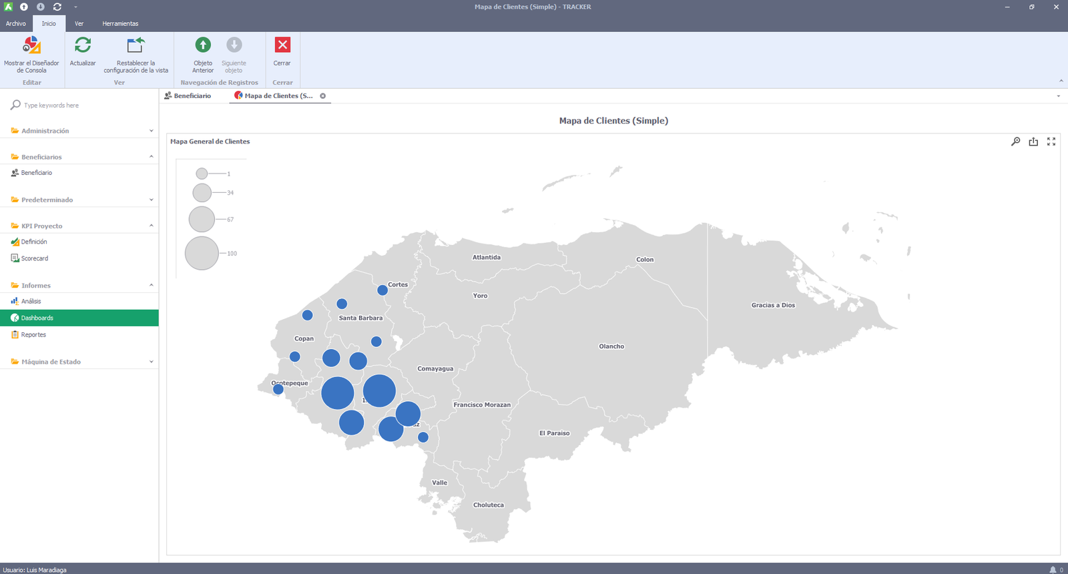Switch to the Beneficiario document tab
This screenshot has height=574, width=1068.
192,96
